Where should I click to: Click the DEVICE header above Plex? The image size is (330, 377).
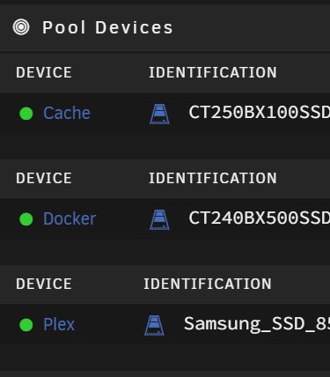point(44,284)
